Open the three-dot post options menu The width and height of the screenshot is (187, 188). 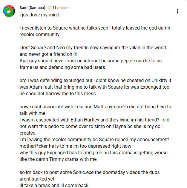(177, 11)
